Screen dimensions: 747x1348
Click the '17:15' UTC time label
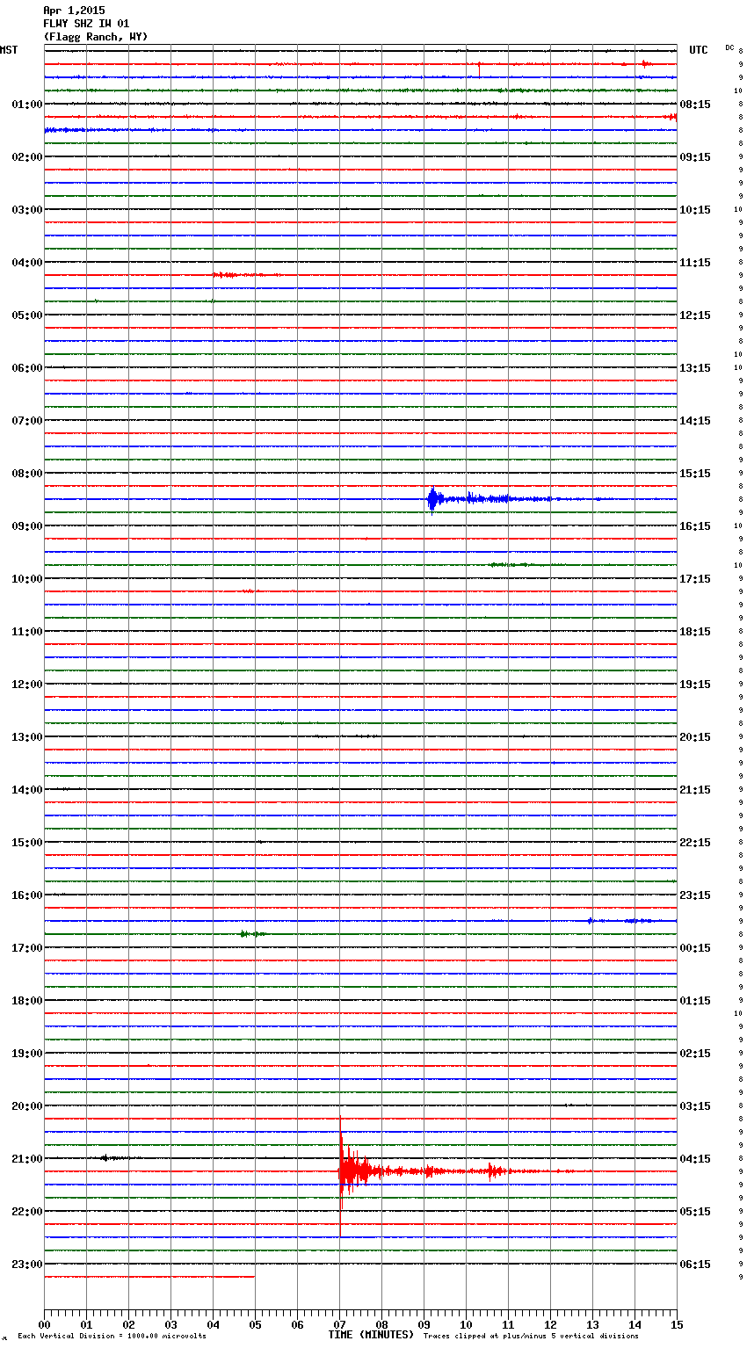pyautogui.click(x=695, y=579)
